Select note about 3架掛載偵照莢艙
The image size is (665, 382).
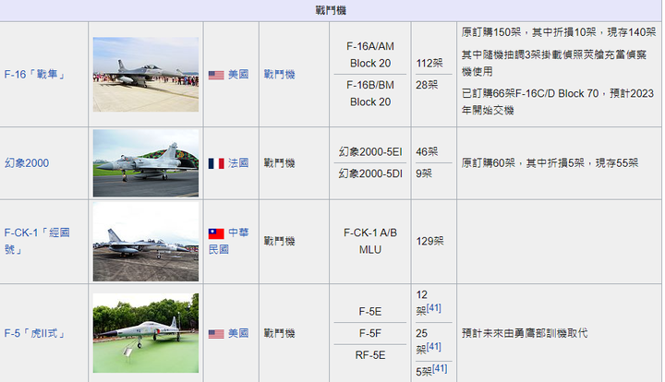click(554, 63)
